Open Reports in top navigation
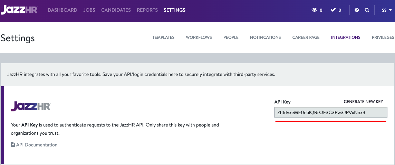This screenshot has height=165, width=395. pos(147,10)
